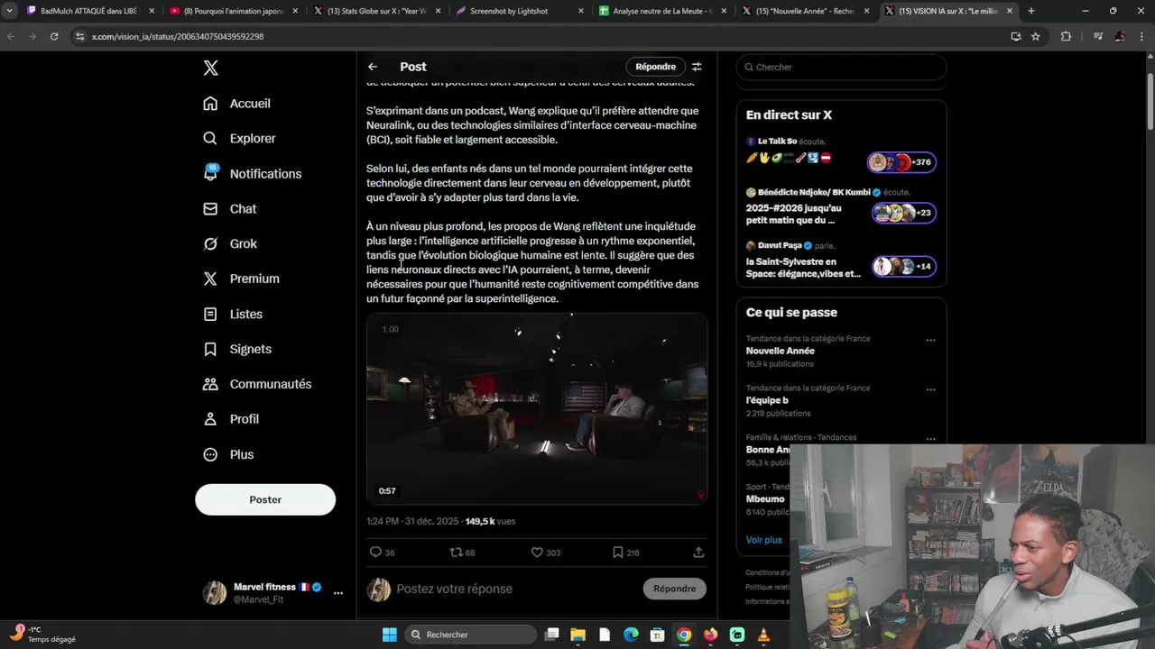Open the l'équipe b trend
The image size is (1155, 649).
[767, 401]
